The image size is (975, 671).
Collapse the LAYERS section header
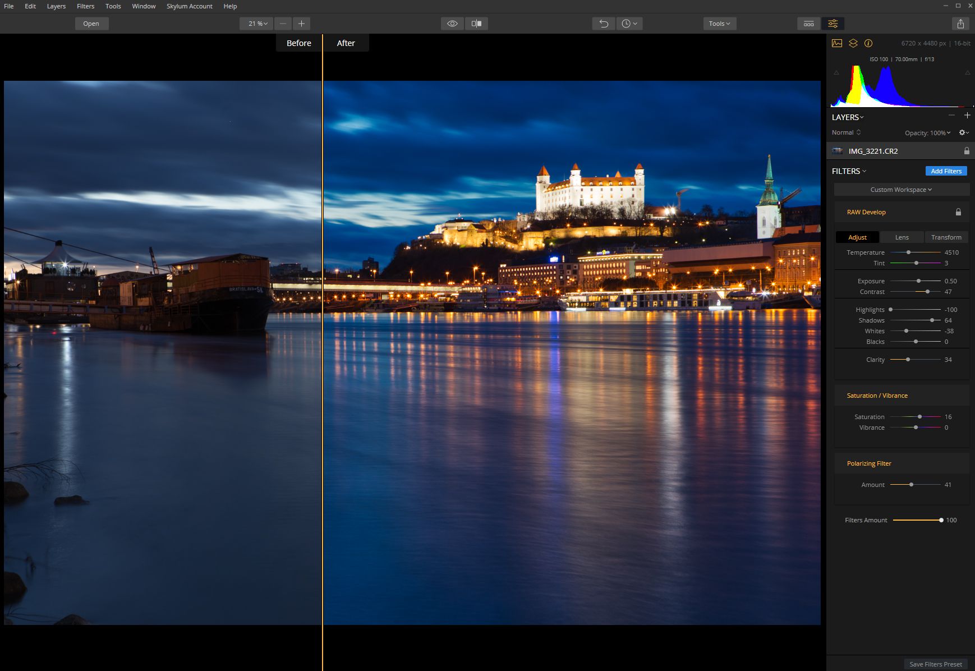tap(848, 117)
